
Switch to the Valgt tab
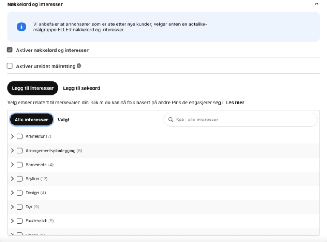(63, 120)
